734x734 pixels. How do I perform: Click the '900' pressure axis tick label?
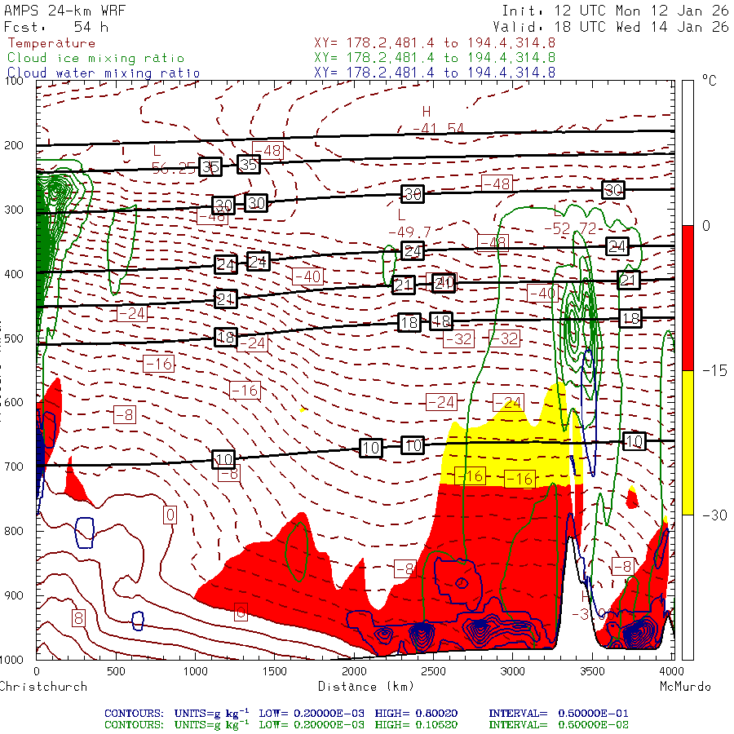(x=14, y=595)
